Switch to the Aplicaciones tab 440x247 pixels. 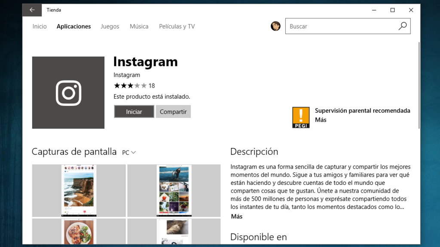73,26
